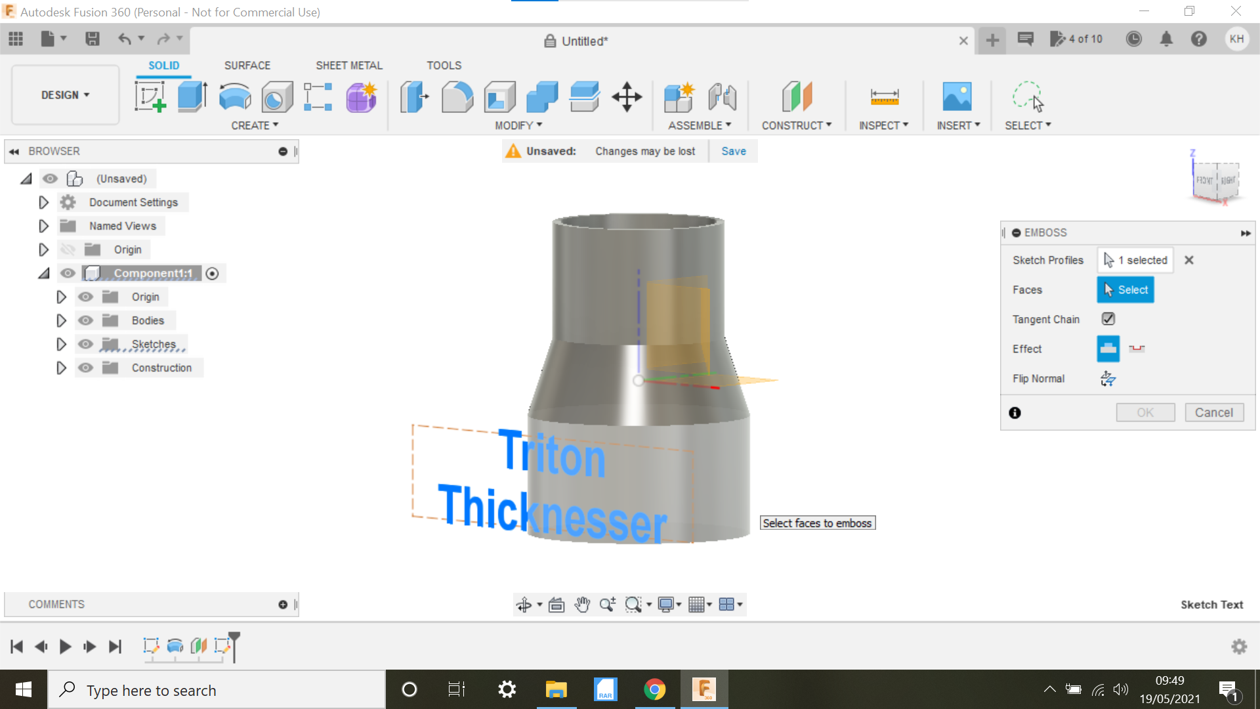Hide Origin under Component1:1
Viewport: 1260px width, 709px height.
85,297
